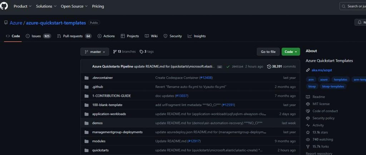Open the master branch dropdown
Screen dimensions: 366x155
95,52
